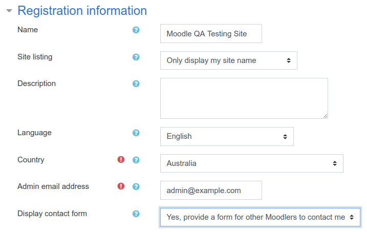Image resolution: width=367 pixels, height=232 pixels.
Task: Show help for Display contact form
Action: coord(136,214)
